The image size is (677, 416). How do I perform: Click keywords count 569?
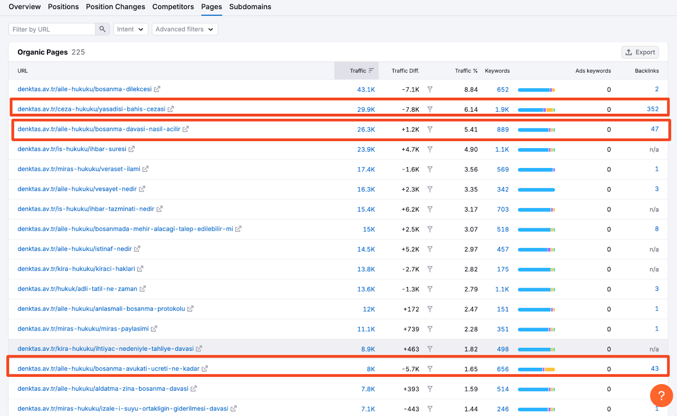503,169
